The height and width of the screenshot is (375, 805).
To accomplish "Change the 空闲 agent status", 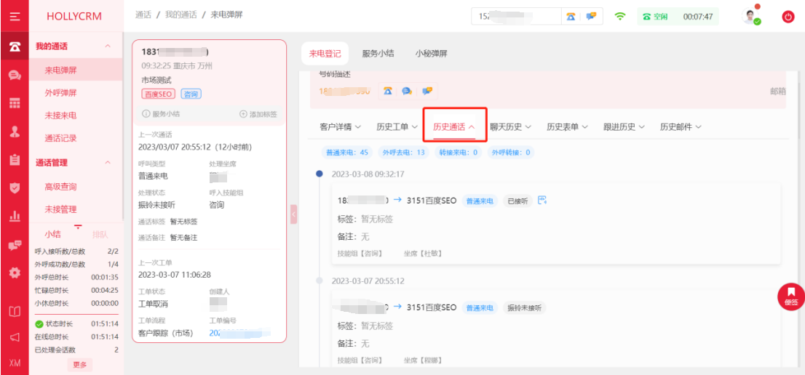I will click(655, 17).
